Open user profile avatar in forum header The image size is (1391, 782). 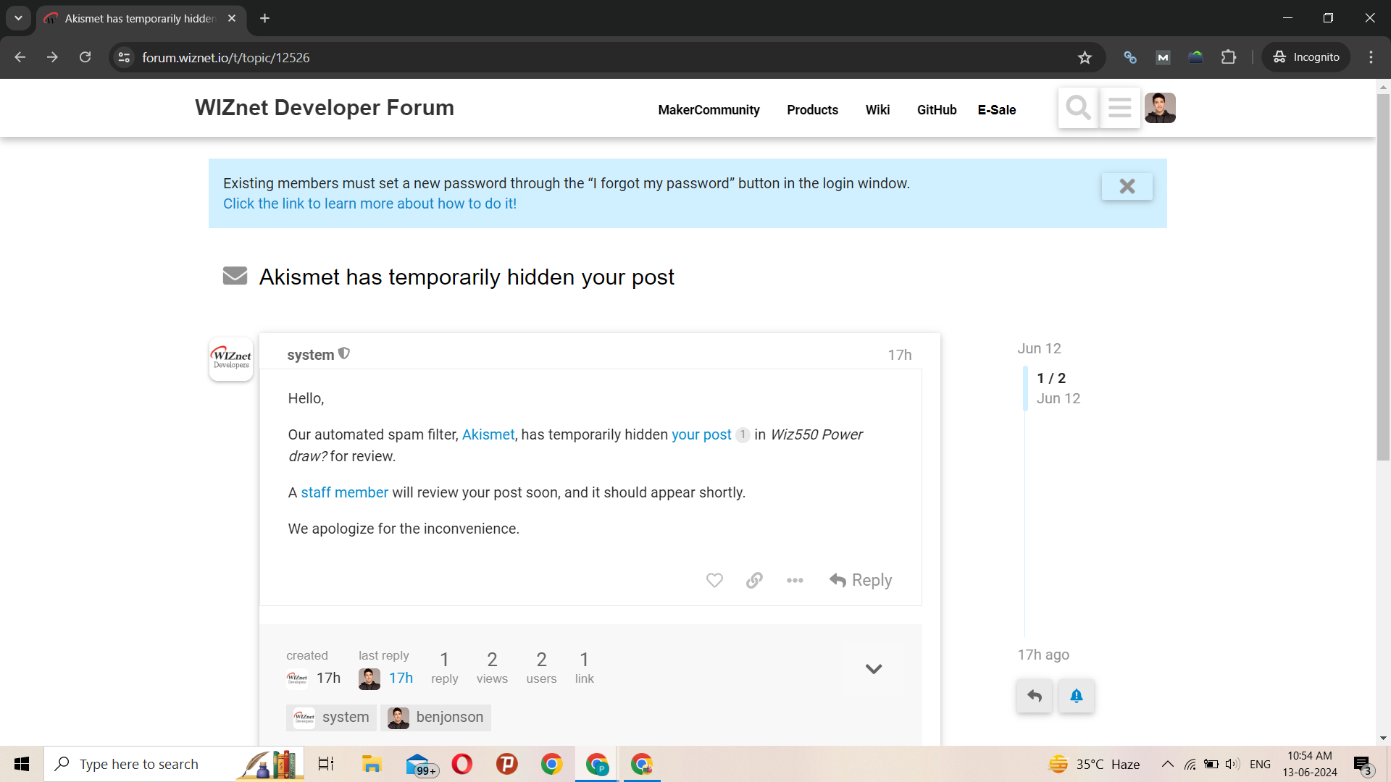(x=1160, y=108)
